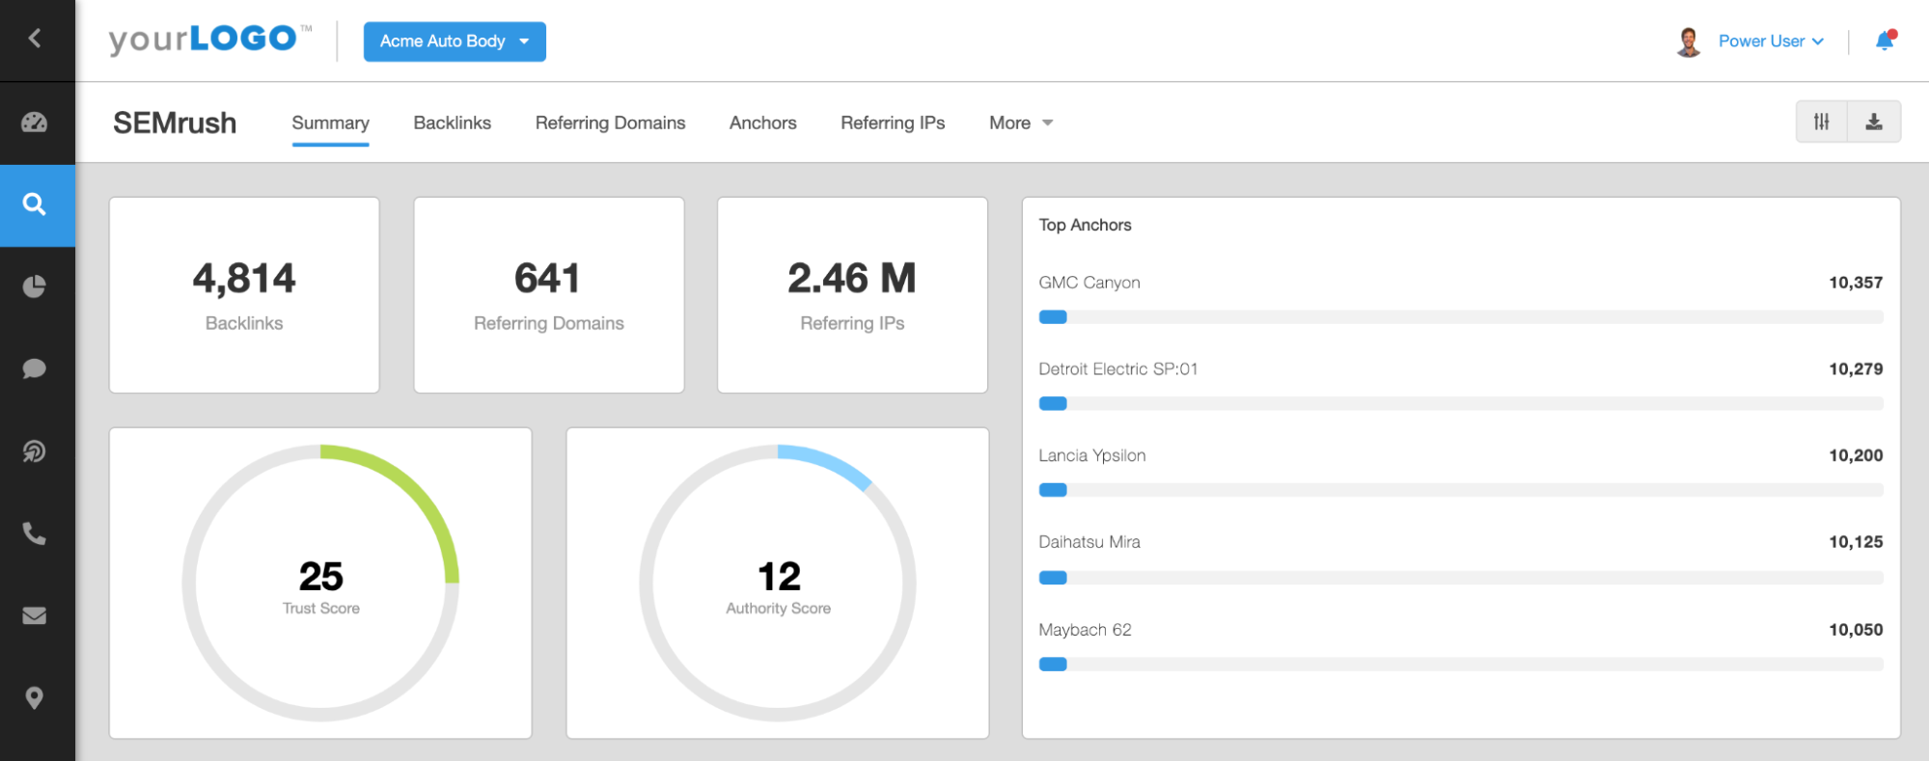Click the 4,814 Backlinks stat card

coord(244,295)
